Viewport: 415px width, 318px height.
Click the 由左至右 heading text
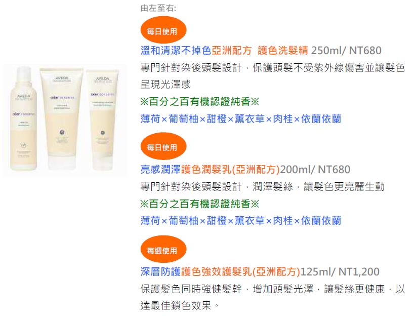click(158, 8)
